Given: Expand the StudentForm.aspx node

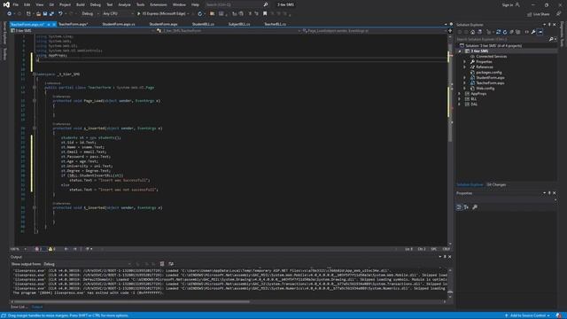Looking at the screenshot, I should pyautogui.click(x=464, y=78).
